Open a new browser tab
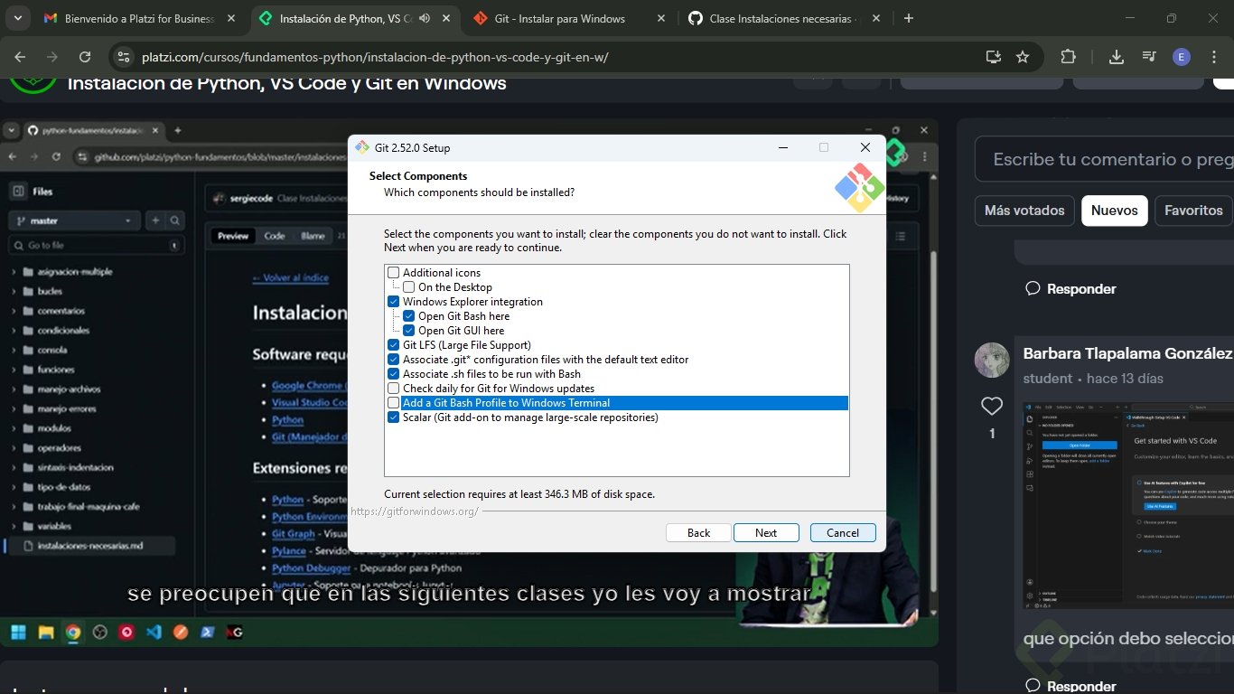Screen dimensions: 1234x694 909,18
